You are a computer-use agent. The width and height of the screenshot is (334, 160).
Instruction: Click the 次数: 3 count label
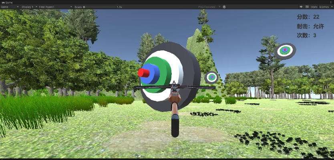[x=306, y=35]
